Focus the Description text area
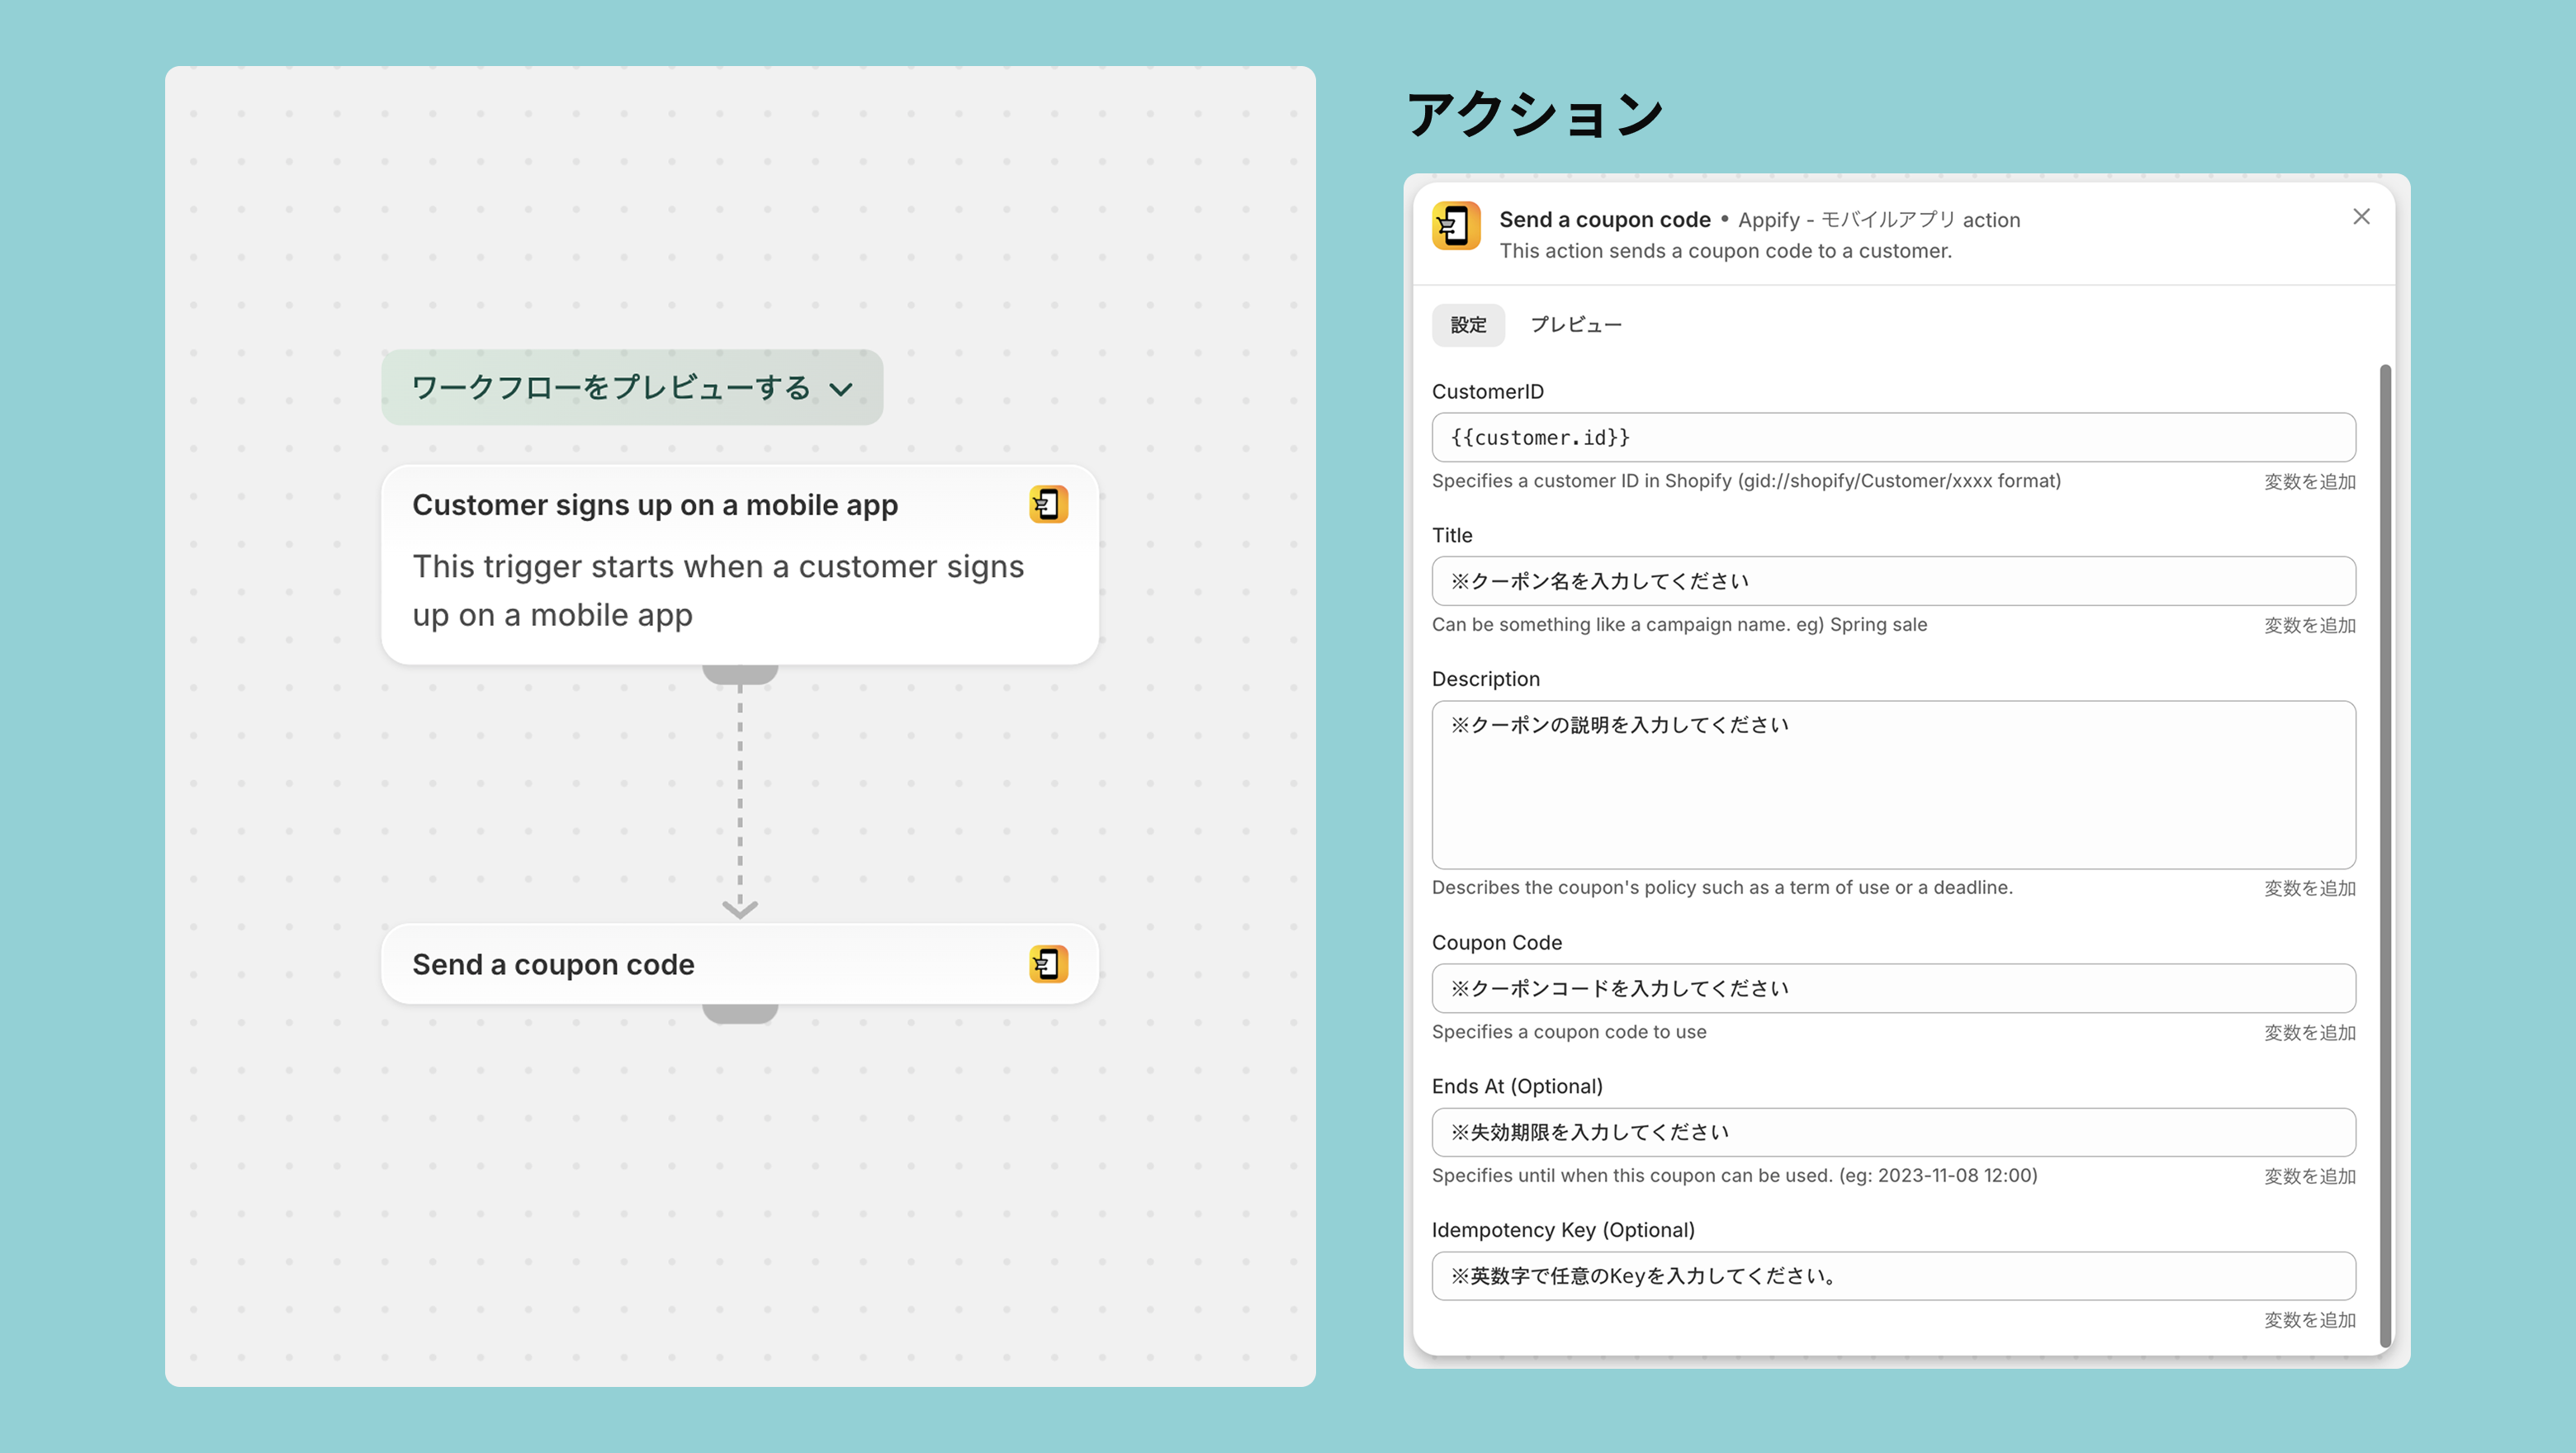Screen dimensions: 2576x1453 tap(1892, 785)
